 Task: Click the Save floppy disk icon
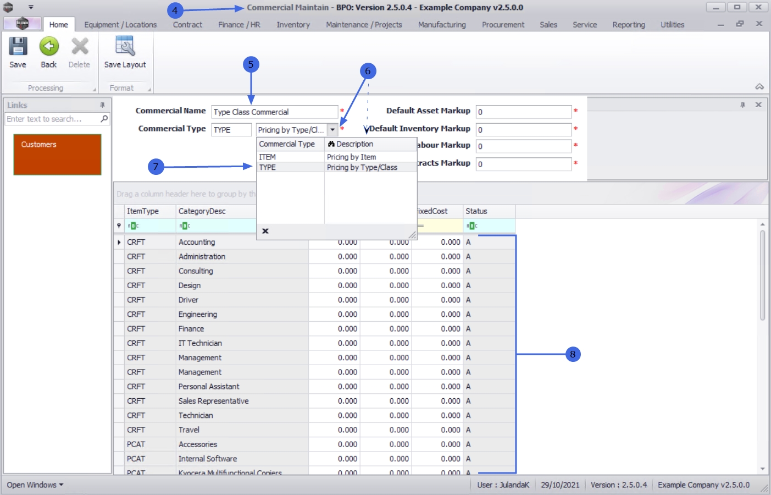[x=18, y=46]
